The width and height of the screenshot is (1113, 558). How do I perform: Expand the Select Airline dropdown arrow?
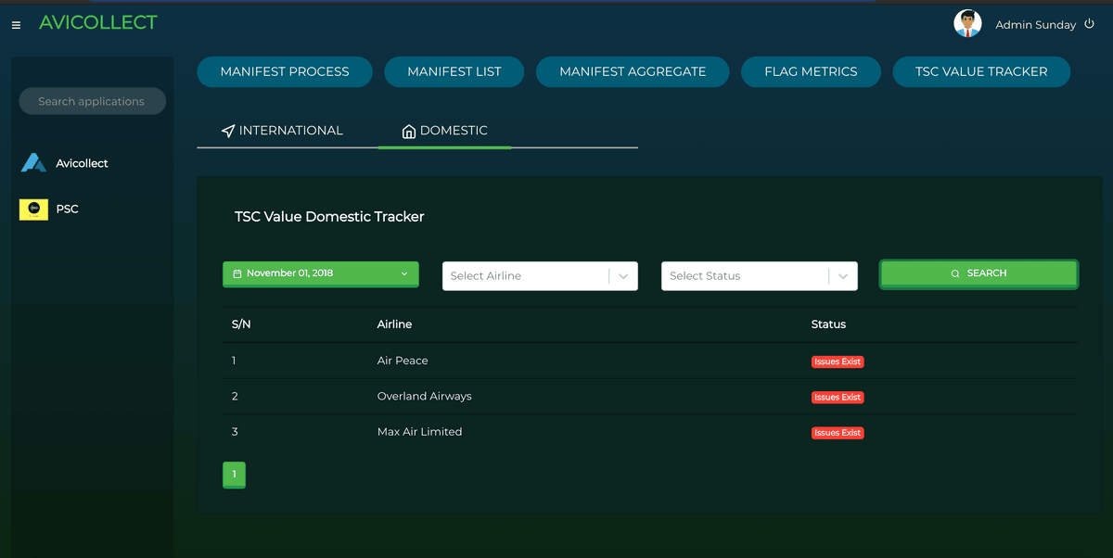point(623,276)
